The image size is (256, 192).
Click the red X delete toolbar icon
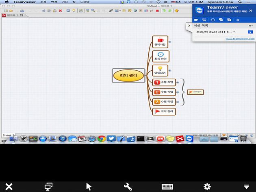61,11
